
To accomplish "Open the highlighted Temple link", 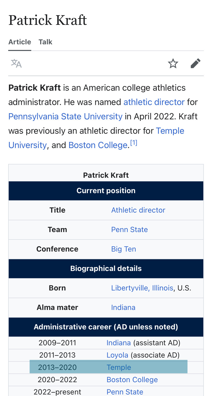I will click(x=119, y=367).
